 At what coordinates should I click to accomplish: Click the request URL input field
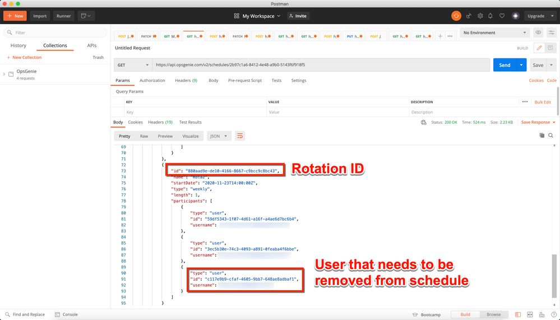click(x=321, y=65)
